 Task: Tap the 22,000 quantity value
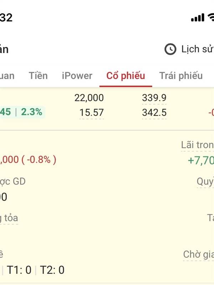(x=89, y=98)
